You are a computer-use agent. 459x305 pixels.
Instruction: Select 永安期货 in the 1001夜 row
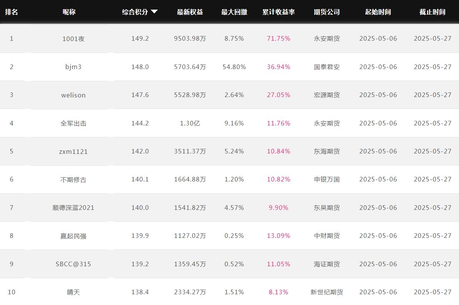click(x=327, y=39)
